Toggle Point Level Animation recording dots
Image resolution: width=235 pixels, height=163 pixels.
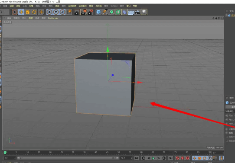click(x=215, y=158)
